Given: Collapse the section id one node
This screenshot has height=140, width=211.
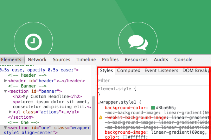Looking at the screenshot, I should coord(5,127).
